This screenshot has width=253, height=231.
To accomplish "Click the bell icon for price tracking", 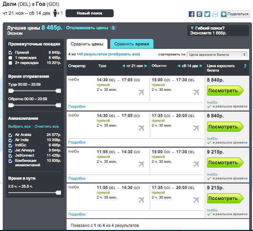I will point(113,28).
